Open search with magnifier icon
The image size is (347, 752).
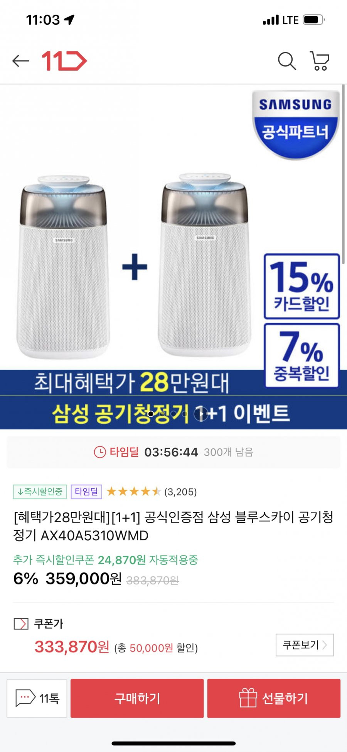[287, 61]
